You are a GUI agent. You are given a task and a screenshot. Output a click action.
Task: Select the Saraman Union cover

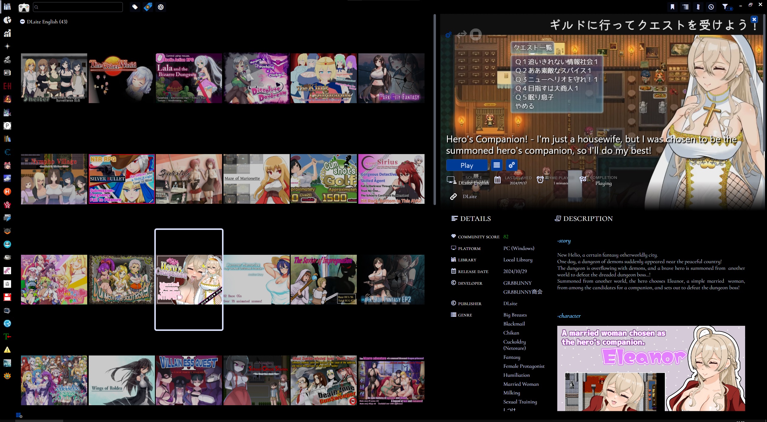pyautogui.click(x=54, y=380)
